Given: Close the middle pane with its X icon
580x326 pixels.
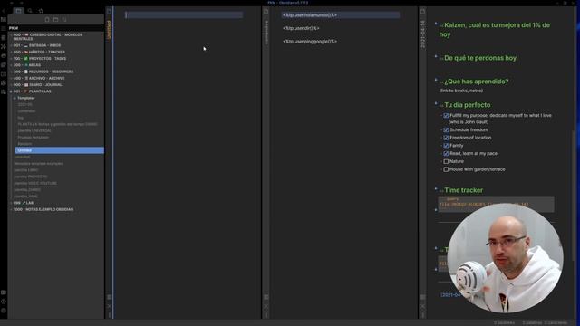Looking at the screenshot, I should pos(266,306).
